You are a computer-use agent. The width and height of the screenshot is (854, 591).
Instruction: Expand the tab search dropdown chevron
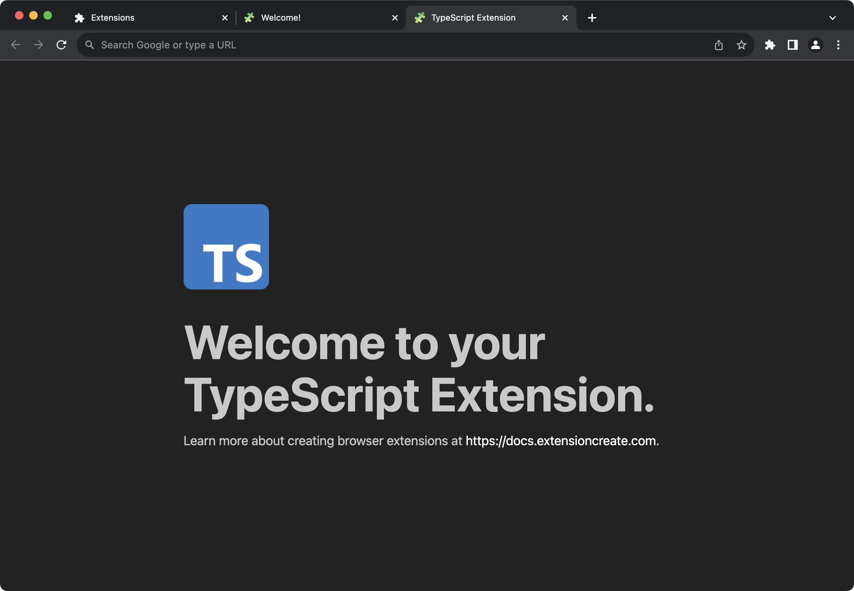tap(833, 18)
